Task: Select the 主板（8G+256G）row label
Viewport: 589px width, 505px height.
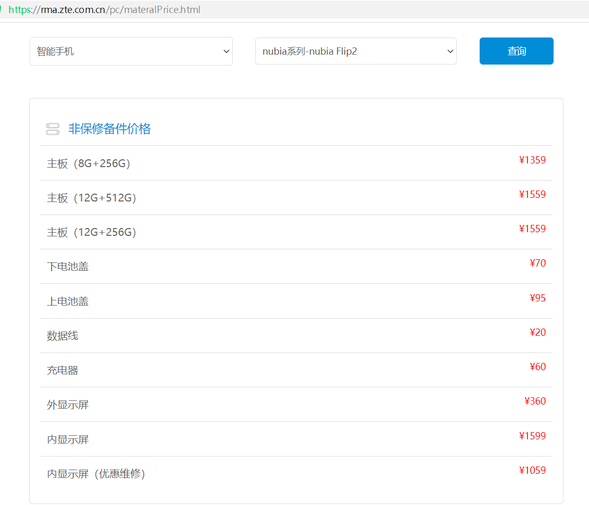Action: pyautogui.click(x=89, y=163)
